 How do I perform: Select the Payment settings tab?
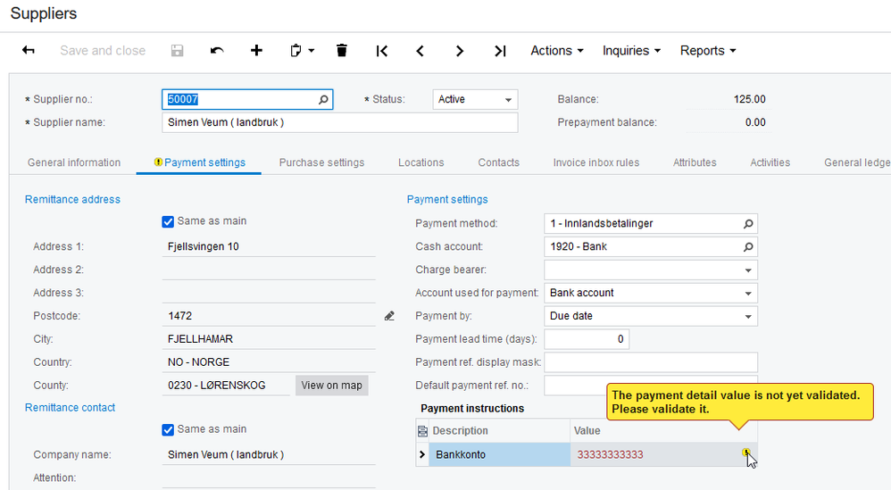[199, 162]
